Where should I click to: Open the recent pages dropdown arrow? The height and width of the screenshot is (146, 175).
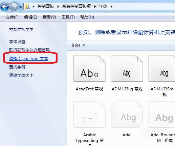pyautogui.click(x=21, y=7)
